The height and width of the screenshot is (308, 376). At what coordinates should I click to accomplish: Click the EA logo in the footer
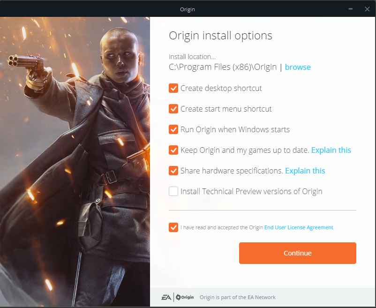(x=166, y=298)
